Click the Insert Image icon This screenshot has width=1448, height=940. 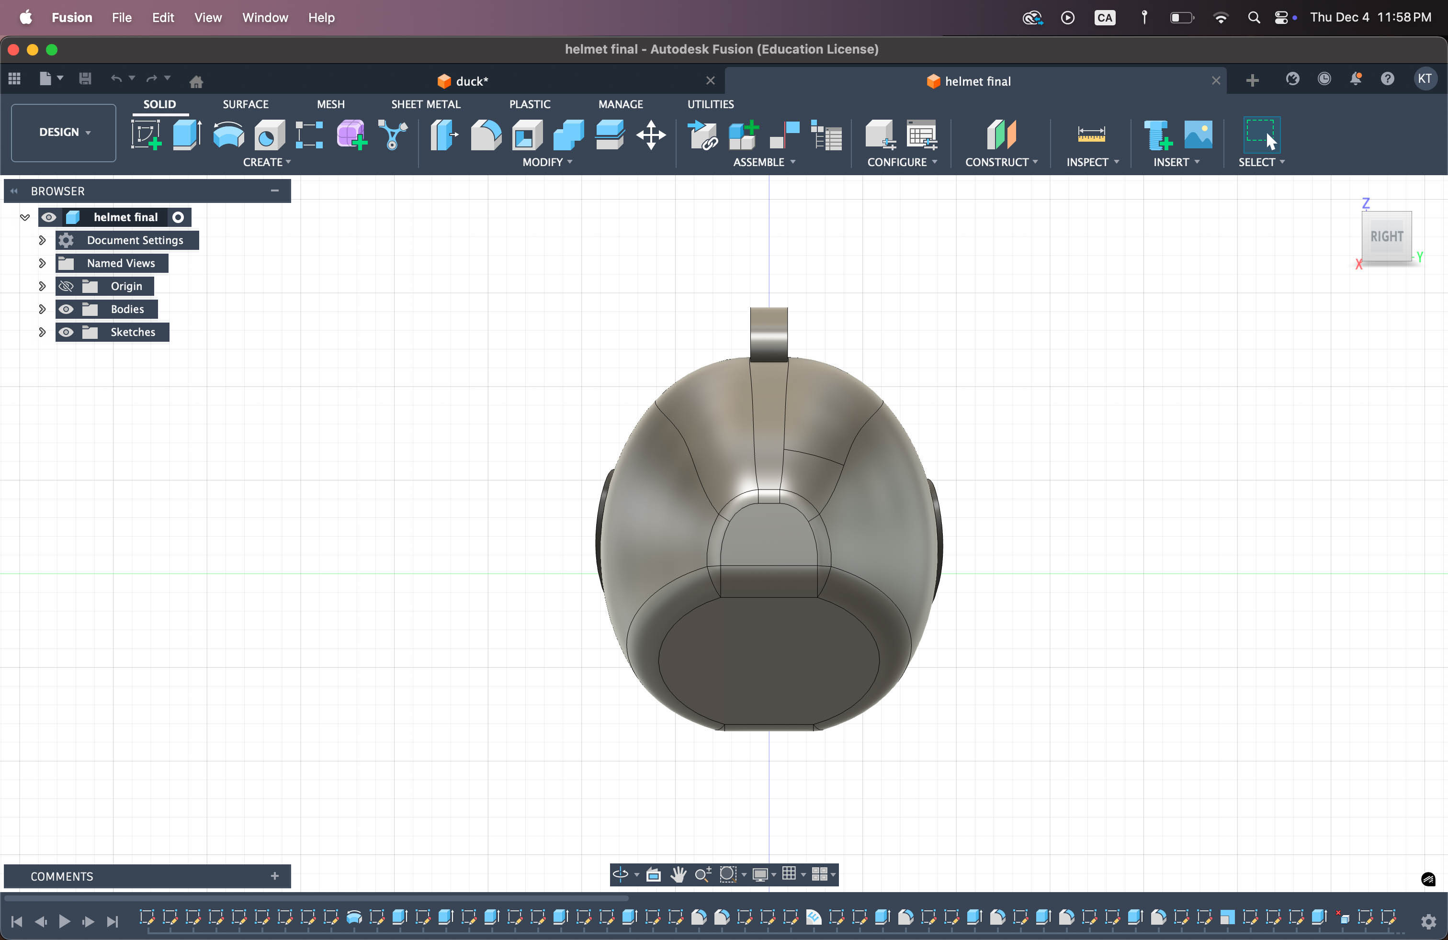click(1198, 134)
